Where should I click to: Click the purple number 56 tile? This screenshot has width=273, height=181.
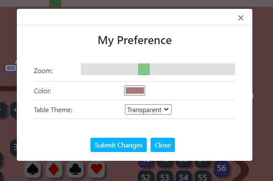tap(221, 168)
